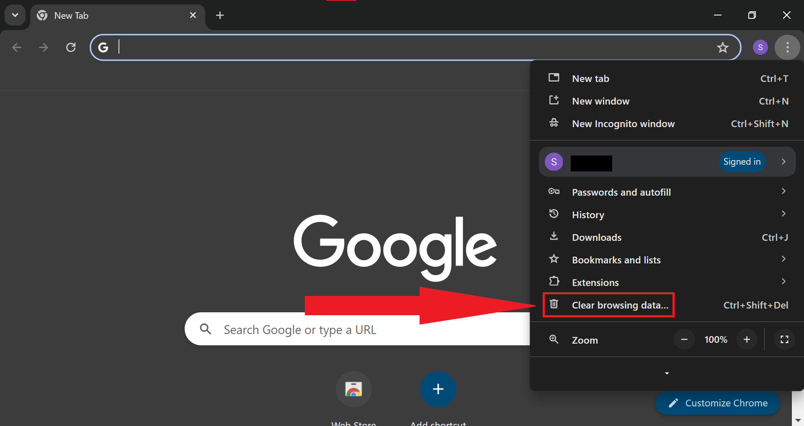
Task: Click the magnifier icon in search box
Action: point(205,329)
